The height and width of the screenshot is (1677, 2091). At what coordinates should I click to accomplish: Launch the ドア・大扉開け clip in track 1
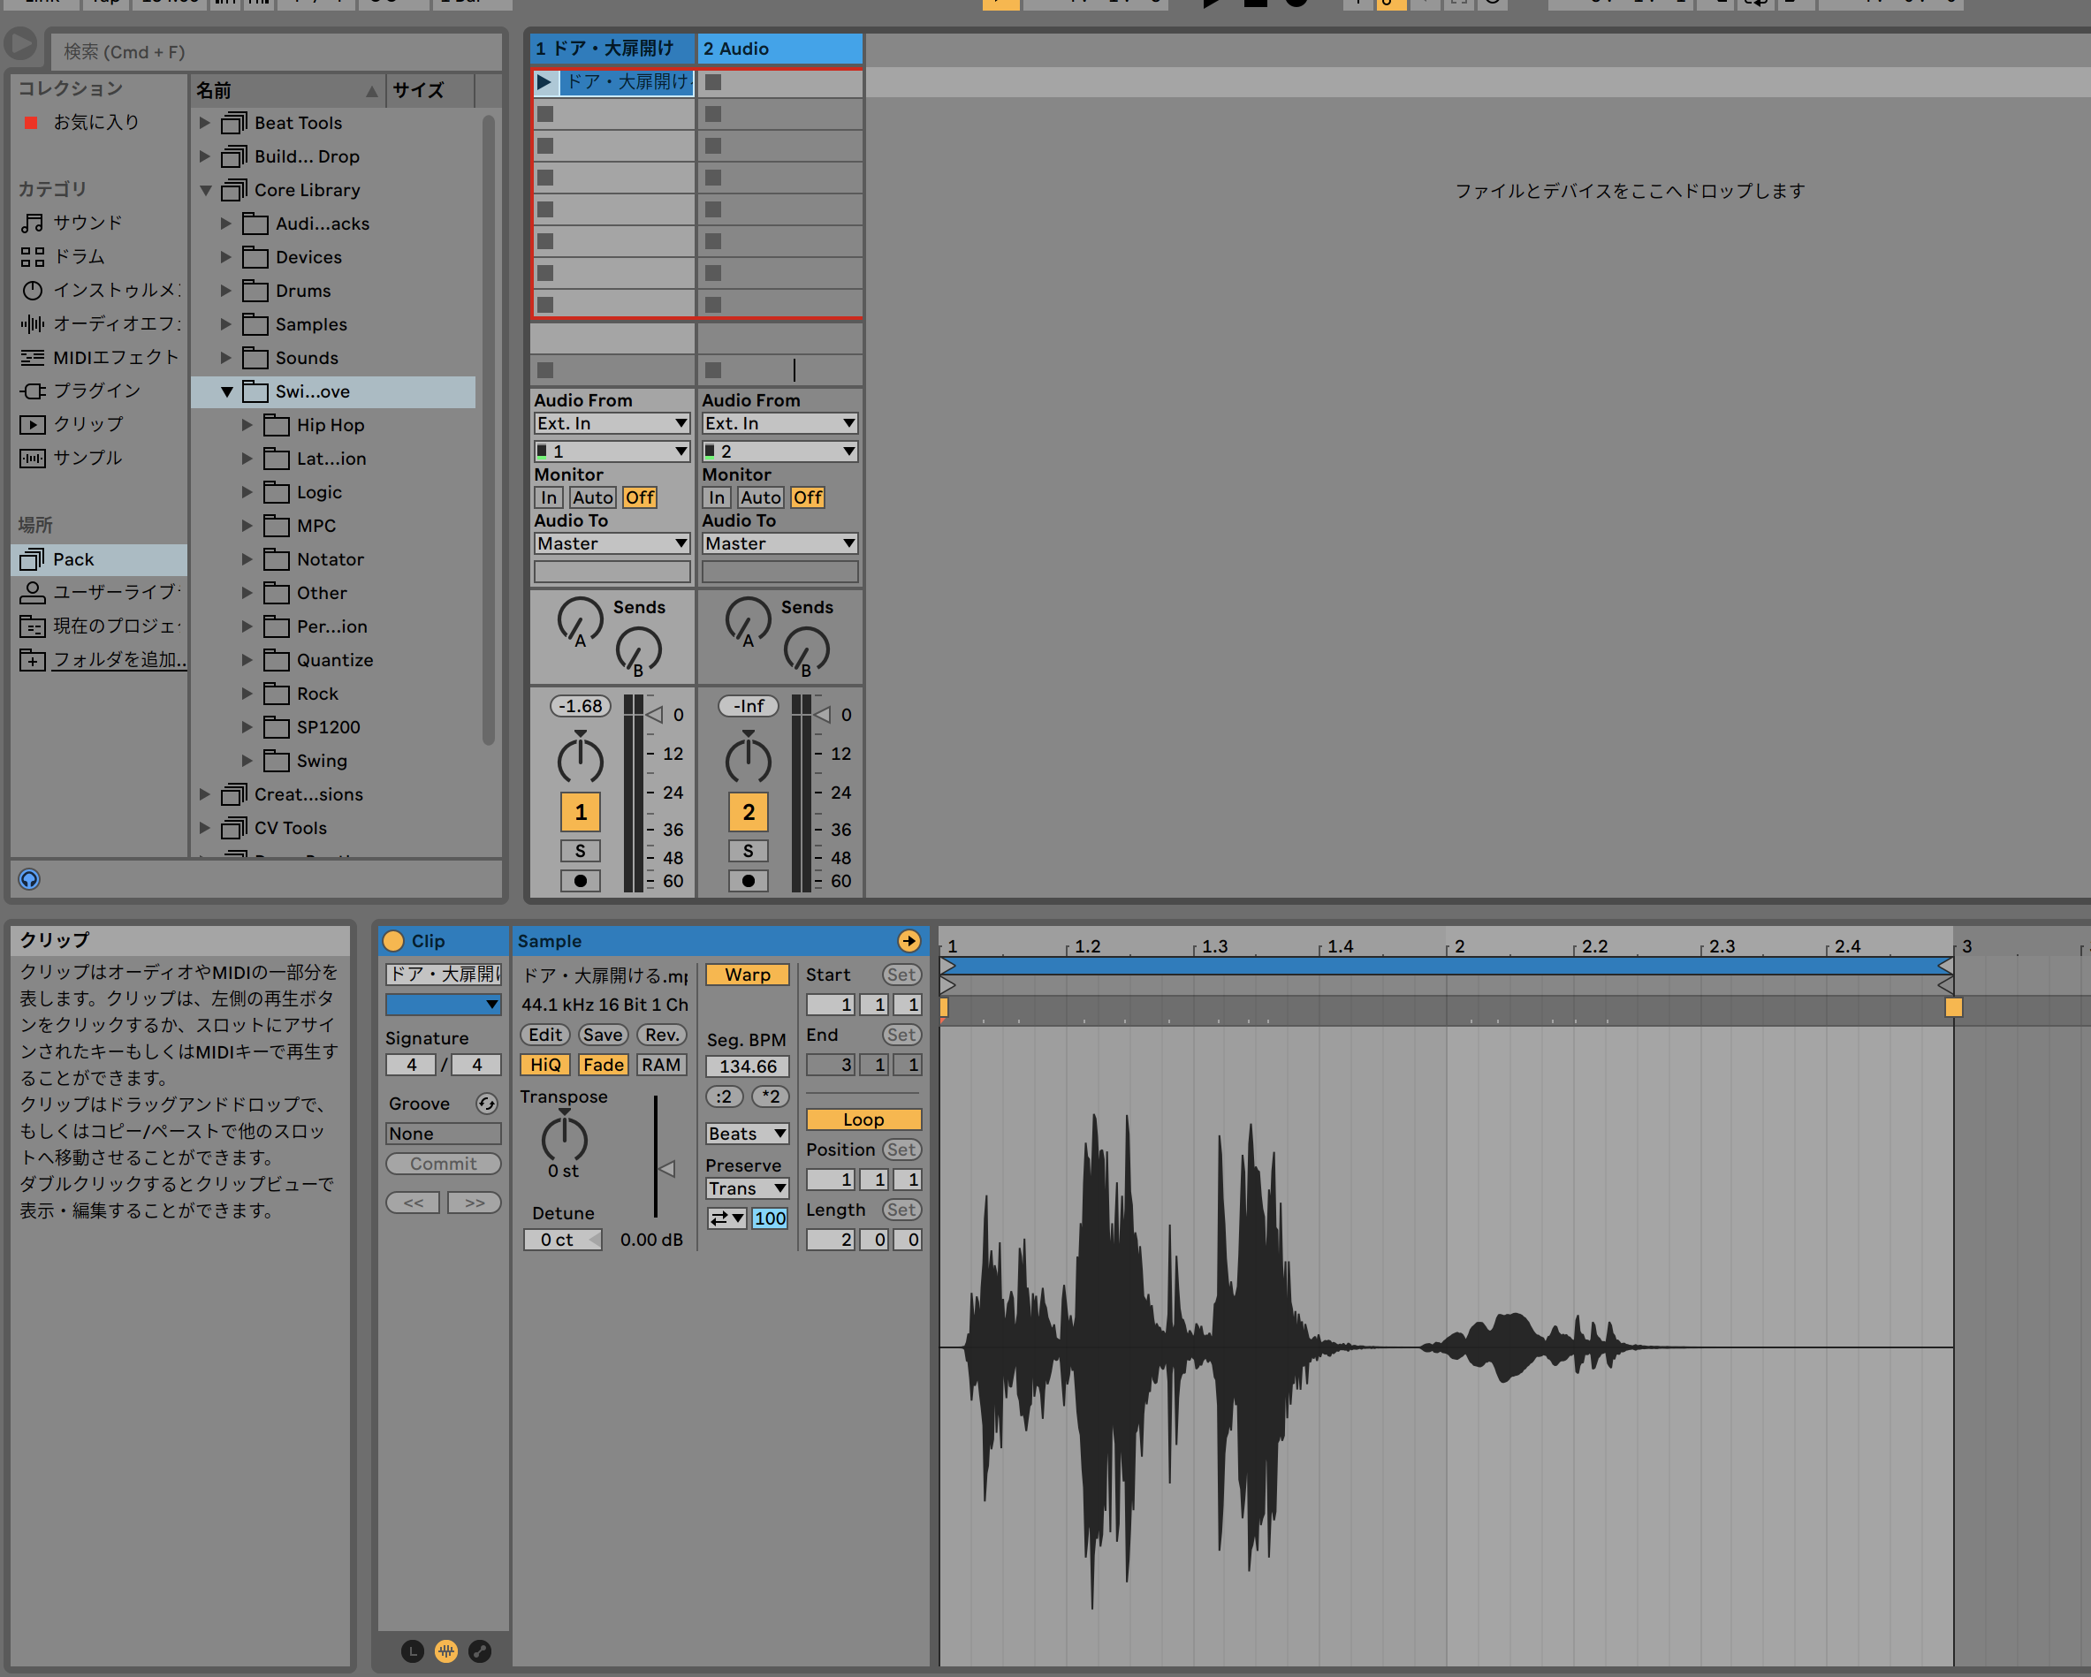point(545,82)
